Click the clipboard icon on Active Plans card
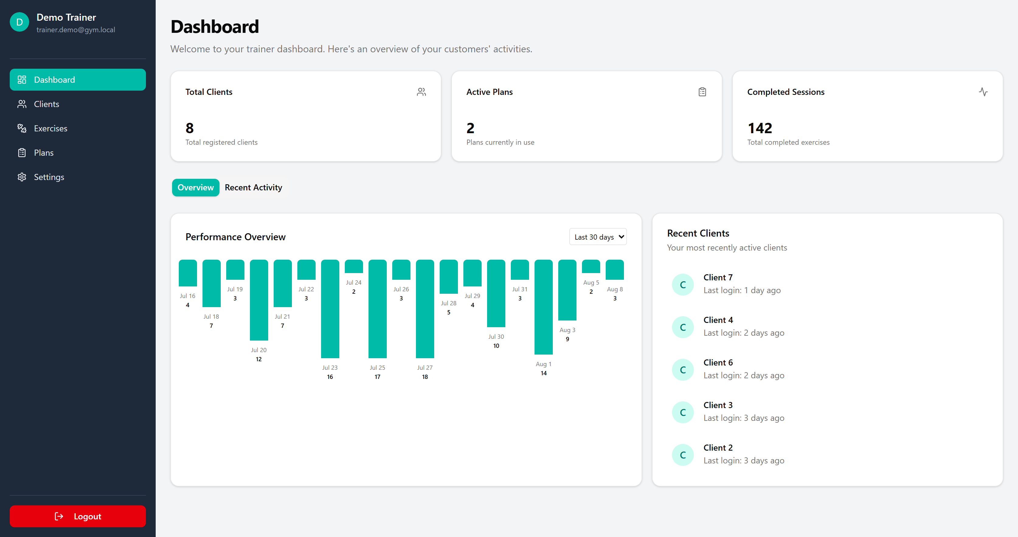Viewport: 1018px width, 537px height. coord(702,92)
